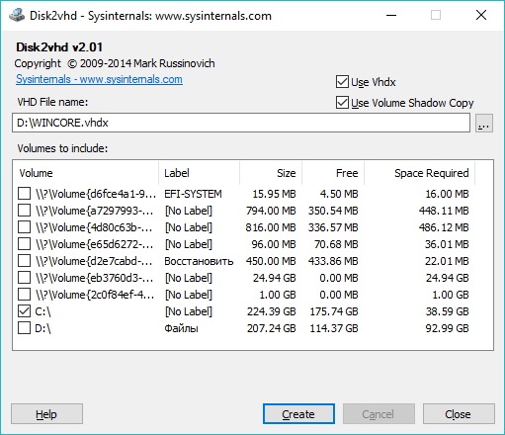Click the Space Required column header

pos(419,173)
